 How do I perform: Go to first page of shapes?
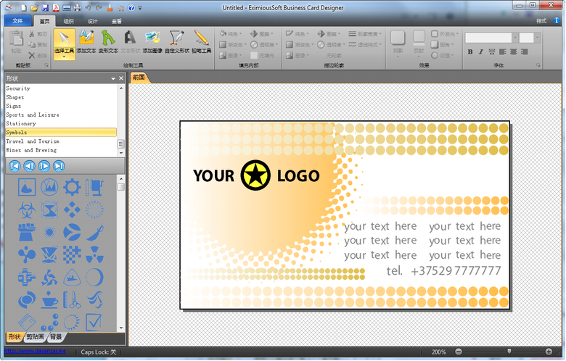pos(14,166)
